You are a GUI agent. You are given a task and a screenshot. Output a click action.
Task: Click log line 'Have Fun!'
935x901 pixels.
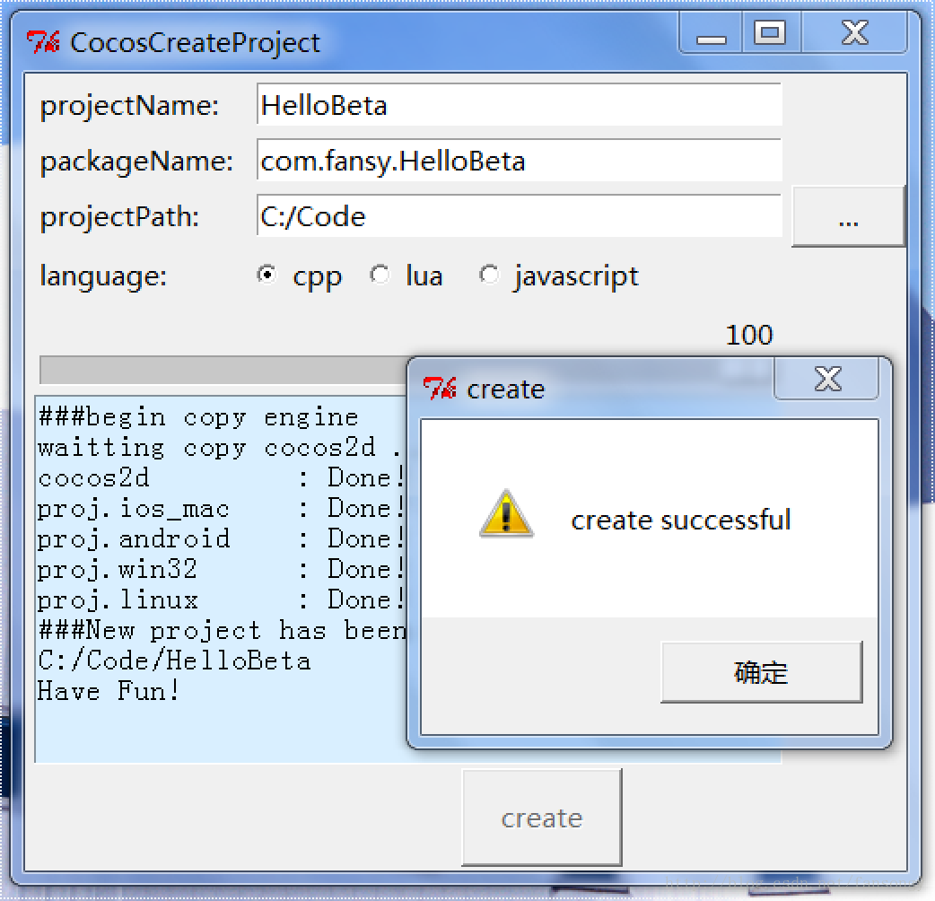pos(109,691)
